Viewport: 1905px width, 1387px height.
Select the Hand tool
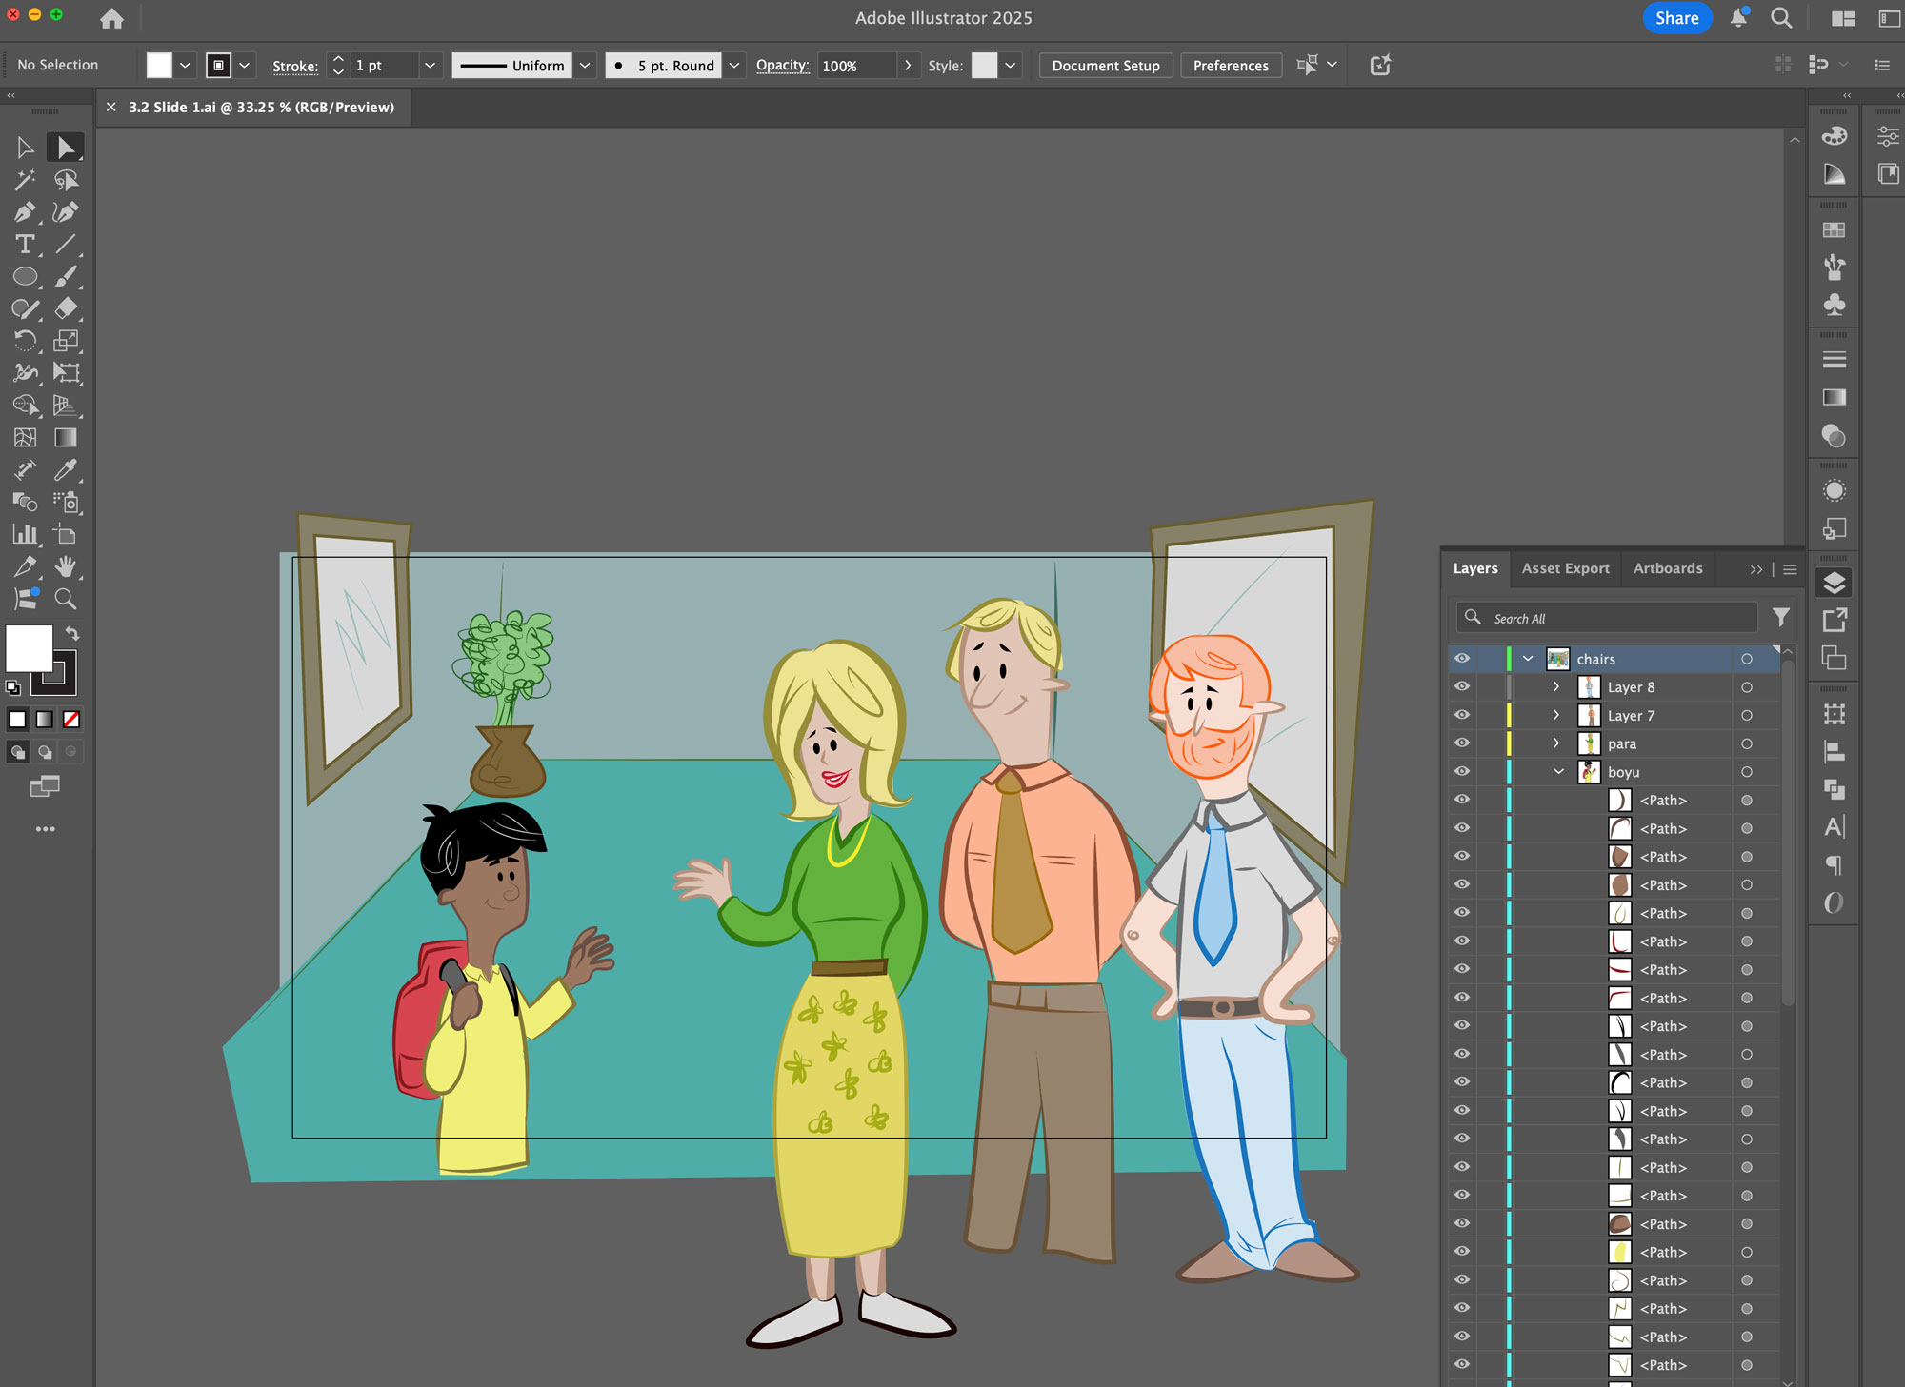[66, 566]
